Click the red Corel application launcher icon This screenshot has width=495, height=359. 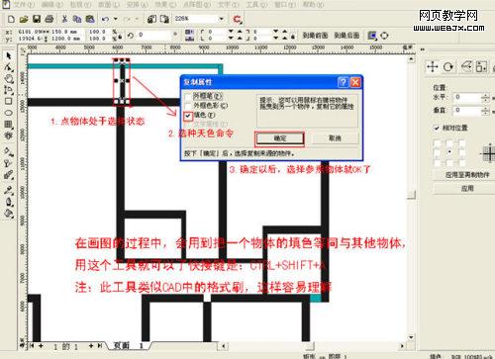click(238, 19)
